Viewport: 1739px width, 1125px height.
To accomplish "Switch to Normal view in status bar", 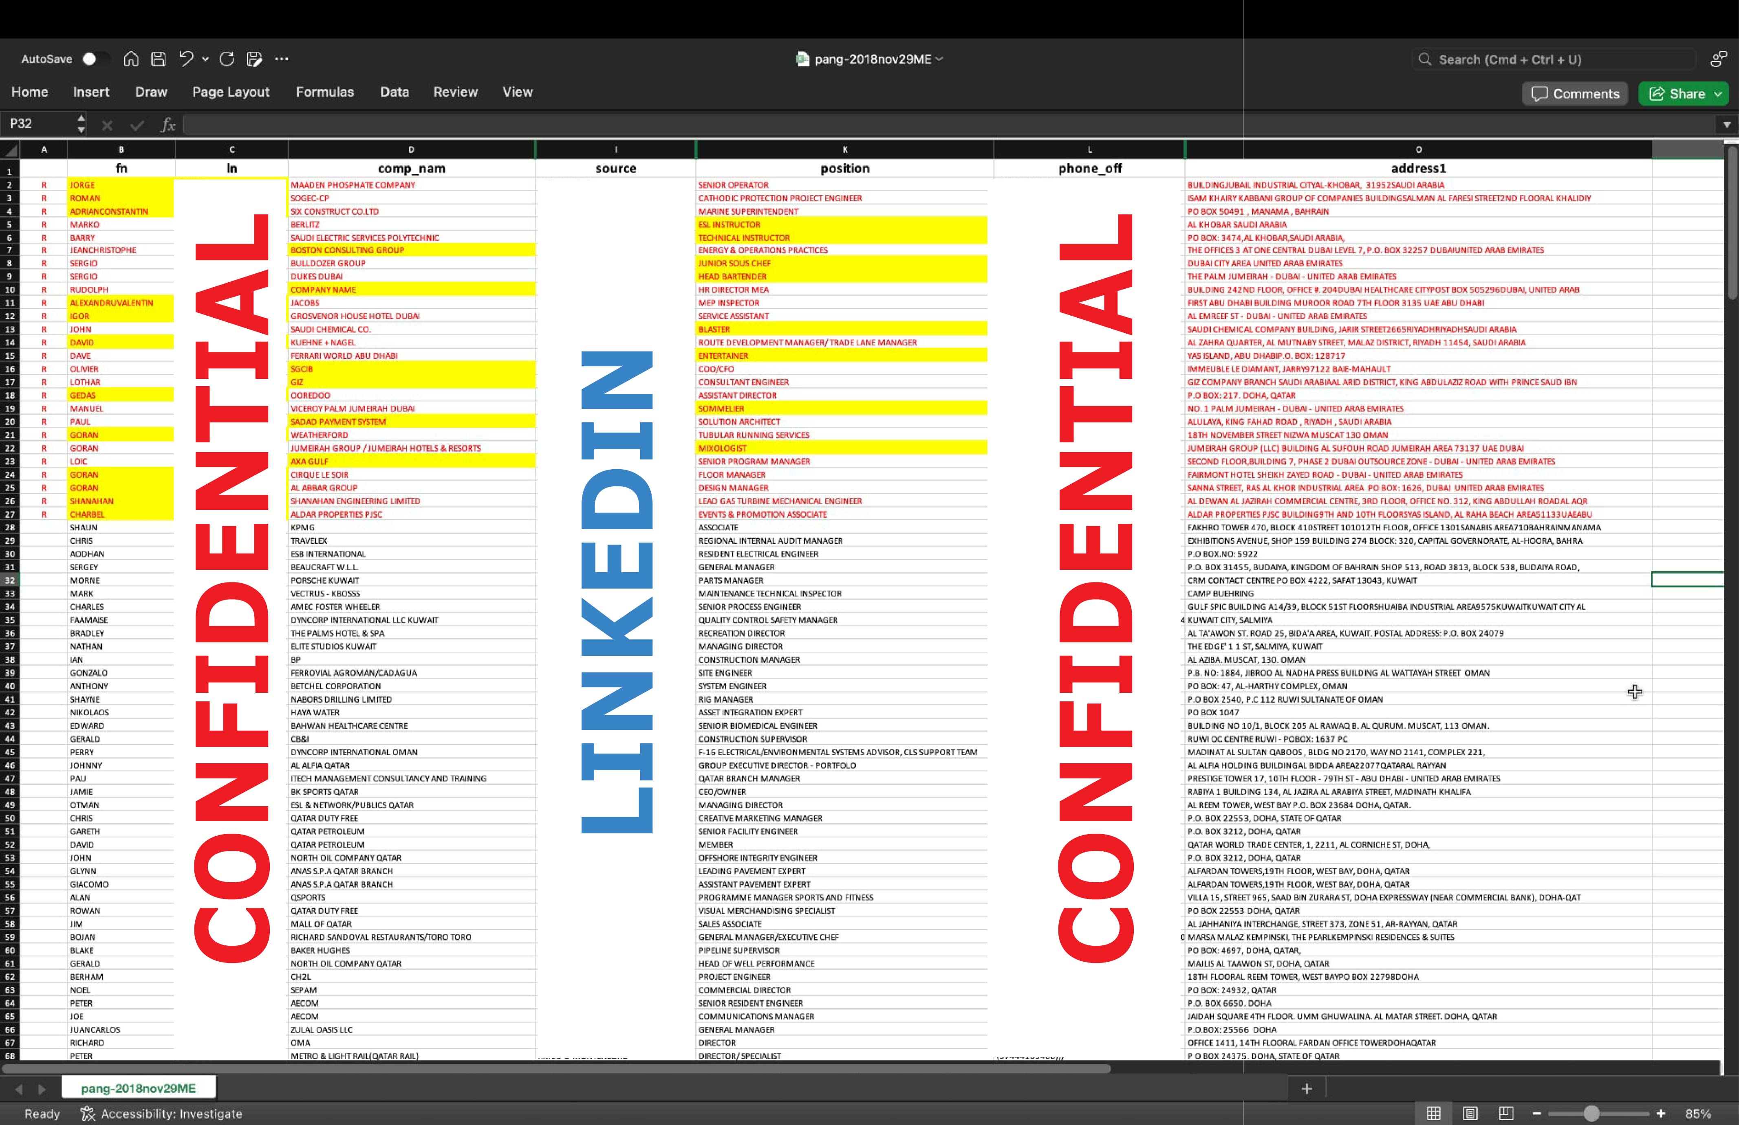I will pos(1434,1113).
